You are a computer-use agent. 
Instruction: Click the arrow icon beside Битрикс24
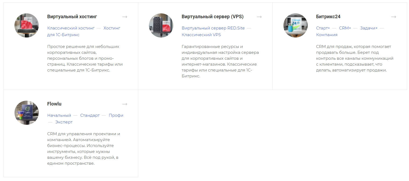(x=393, y=17)
